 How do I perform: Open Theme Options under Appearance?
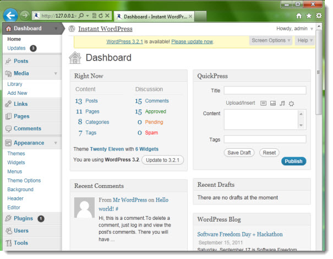pyautogui.click(x=24, y=181)
